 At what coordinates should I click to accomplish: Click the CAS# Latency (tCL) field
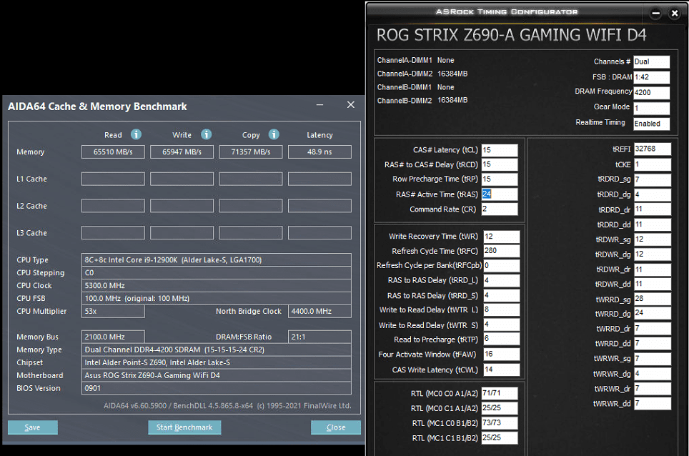point(500,150)
